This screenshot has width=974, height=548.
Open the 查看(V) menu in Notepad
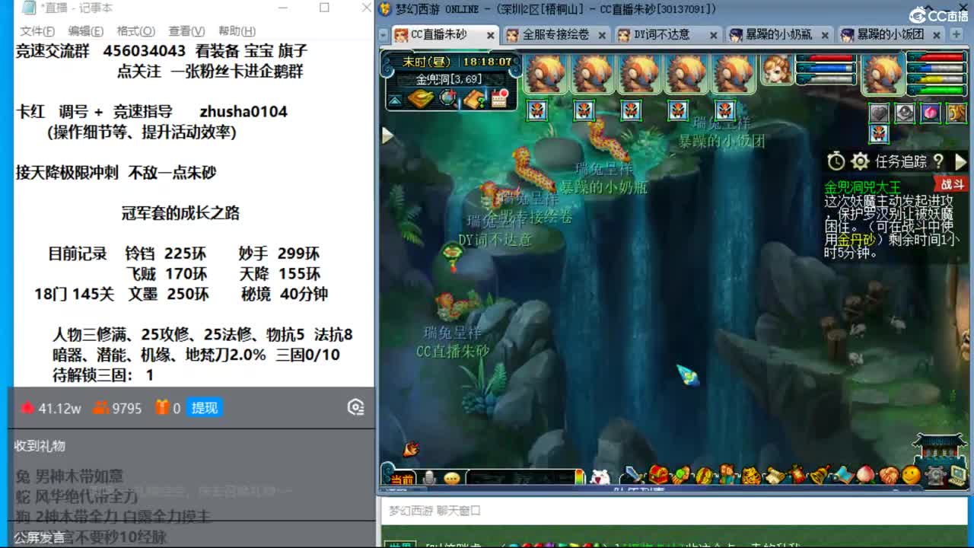coord(186,31)
